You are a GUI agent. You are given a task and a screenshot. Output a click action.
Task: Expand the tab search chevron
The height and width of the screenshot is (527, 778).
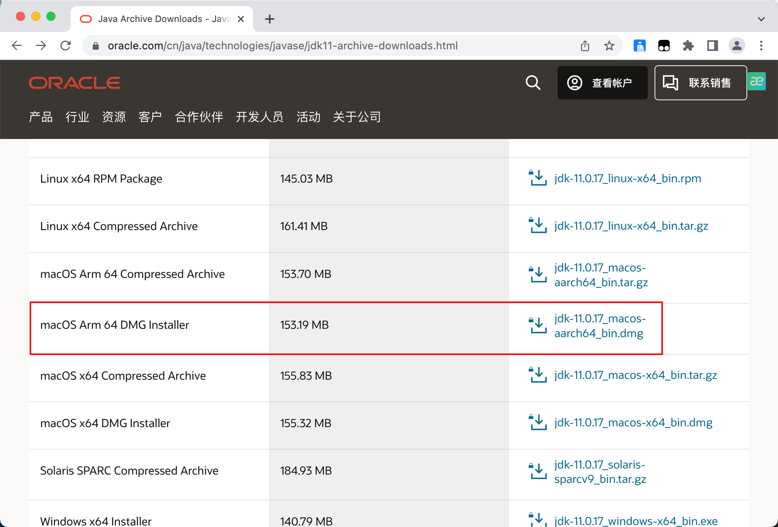coord(761,19)
